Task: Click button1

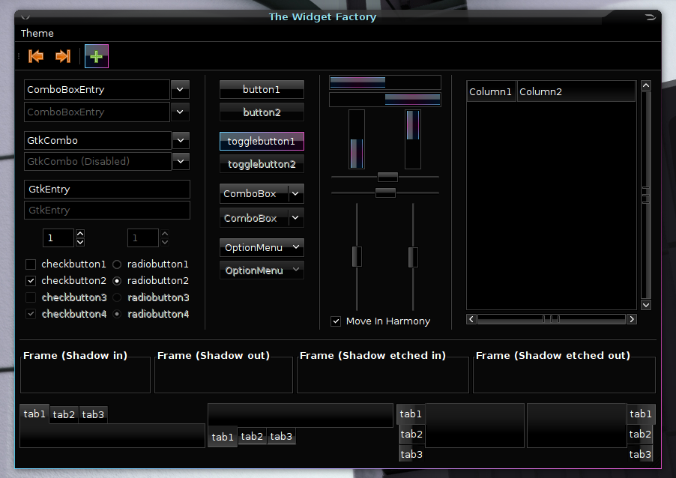Action: [x=262, y=90]
